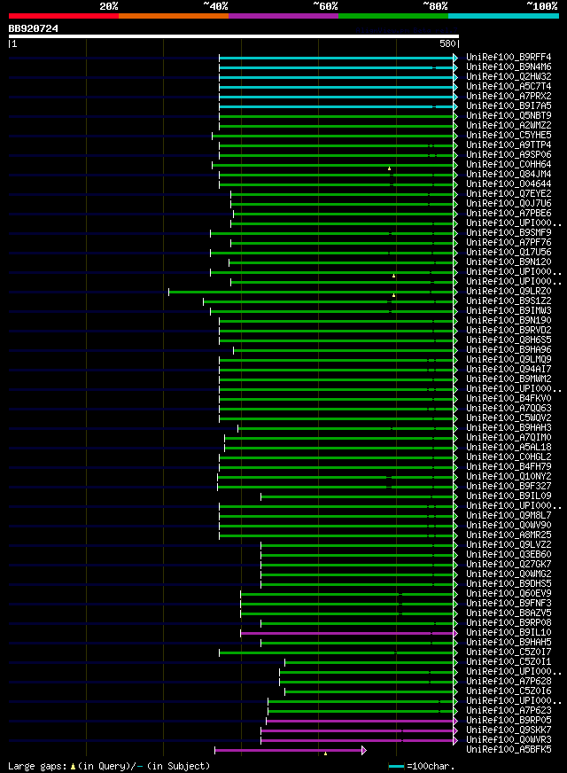Click the 20% legend label
Viewport: 567px width, 773px height.
tap(109, 6)
